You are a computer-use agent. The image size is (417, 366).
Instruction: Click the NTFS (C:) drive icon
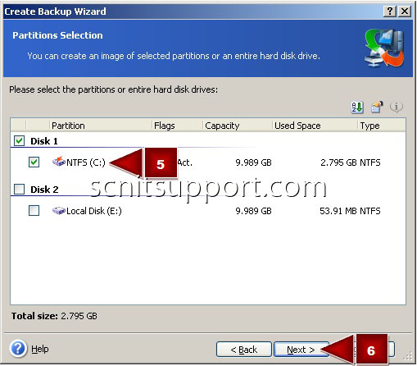click(x=59, y=162)
